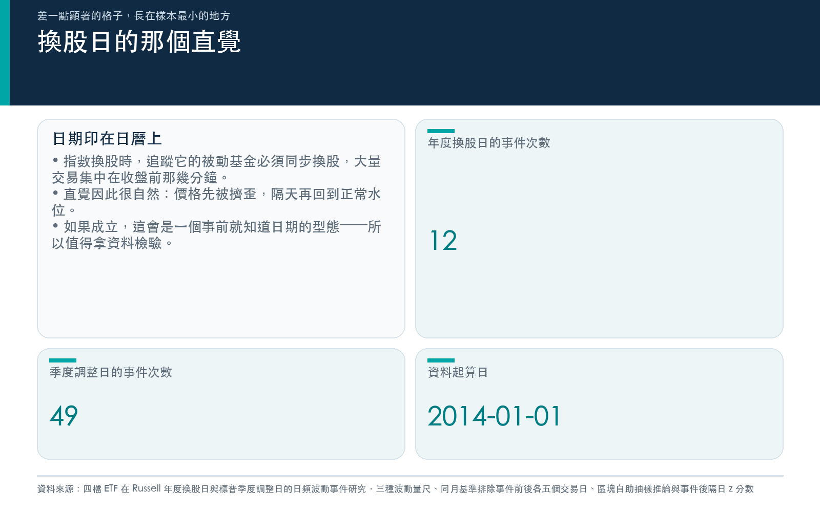Click the label 季度調整日的事件次數

tap(111, 372)
